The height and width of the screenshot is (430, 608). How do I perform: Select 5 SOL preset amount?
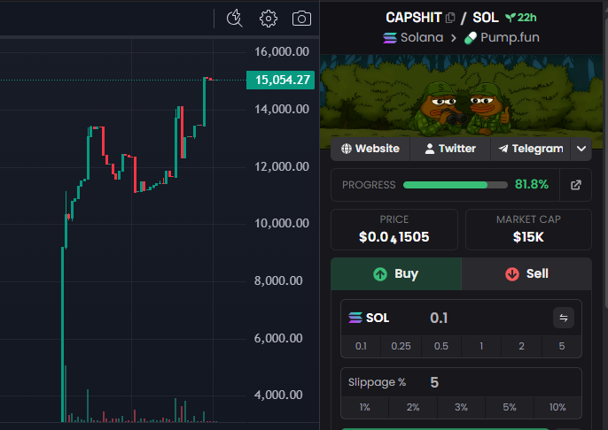[x=562, y=346]
